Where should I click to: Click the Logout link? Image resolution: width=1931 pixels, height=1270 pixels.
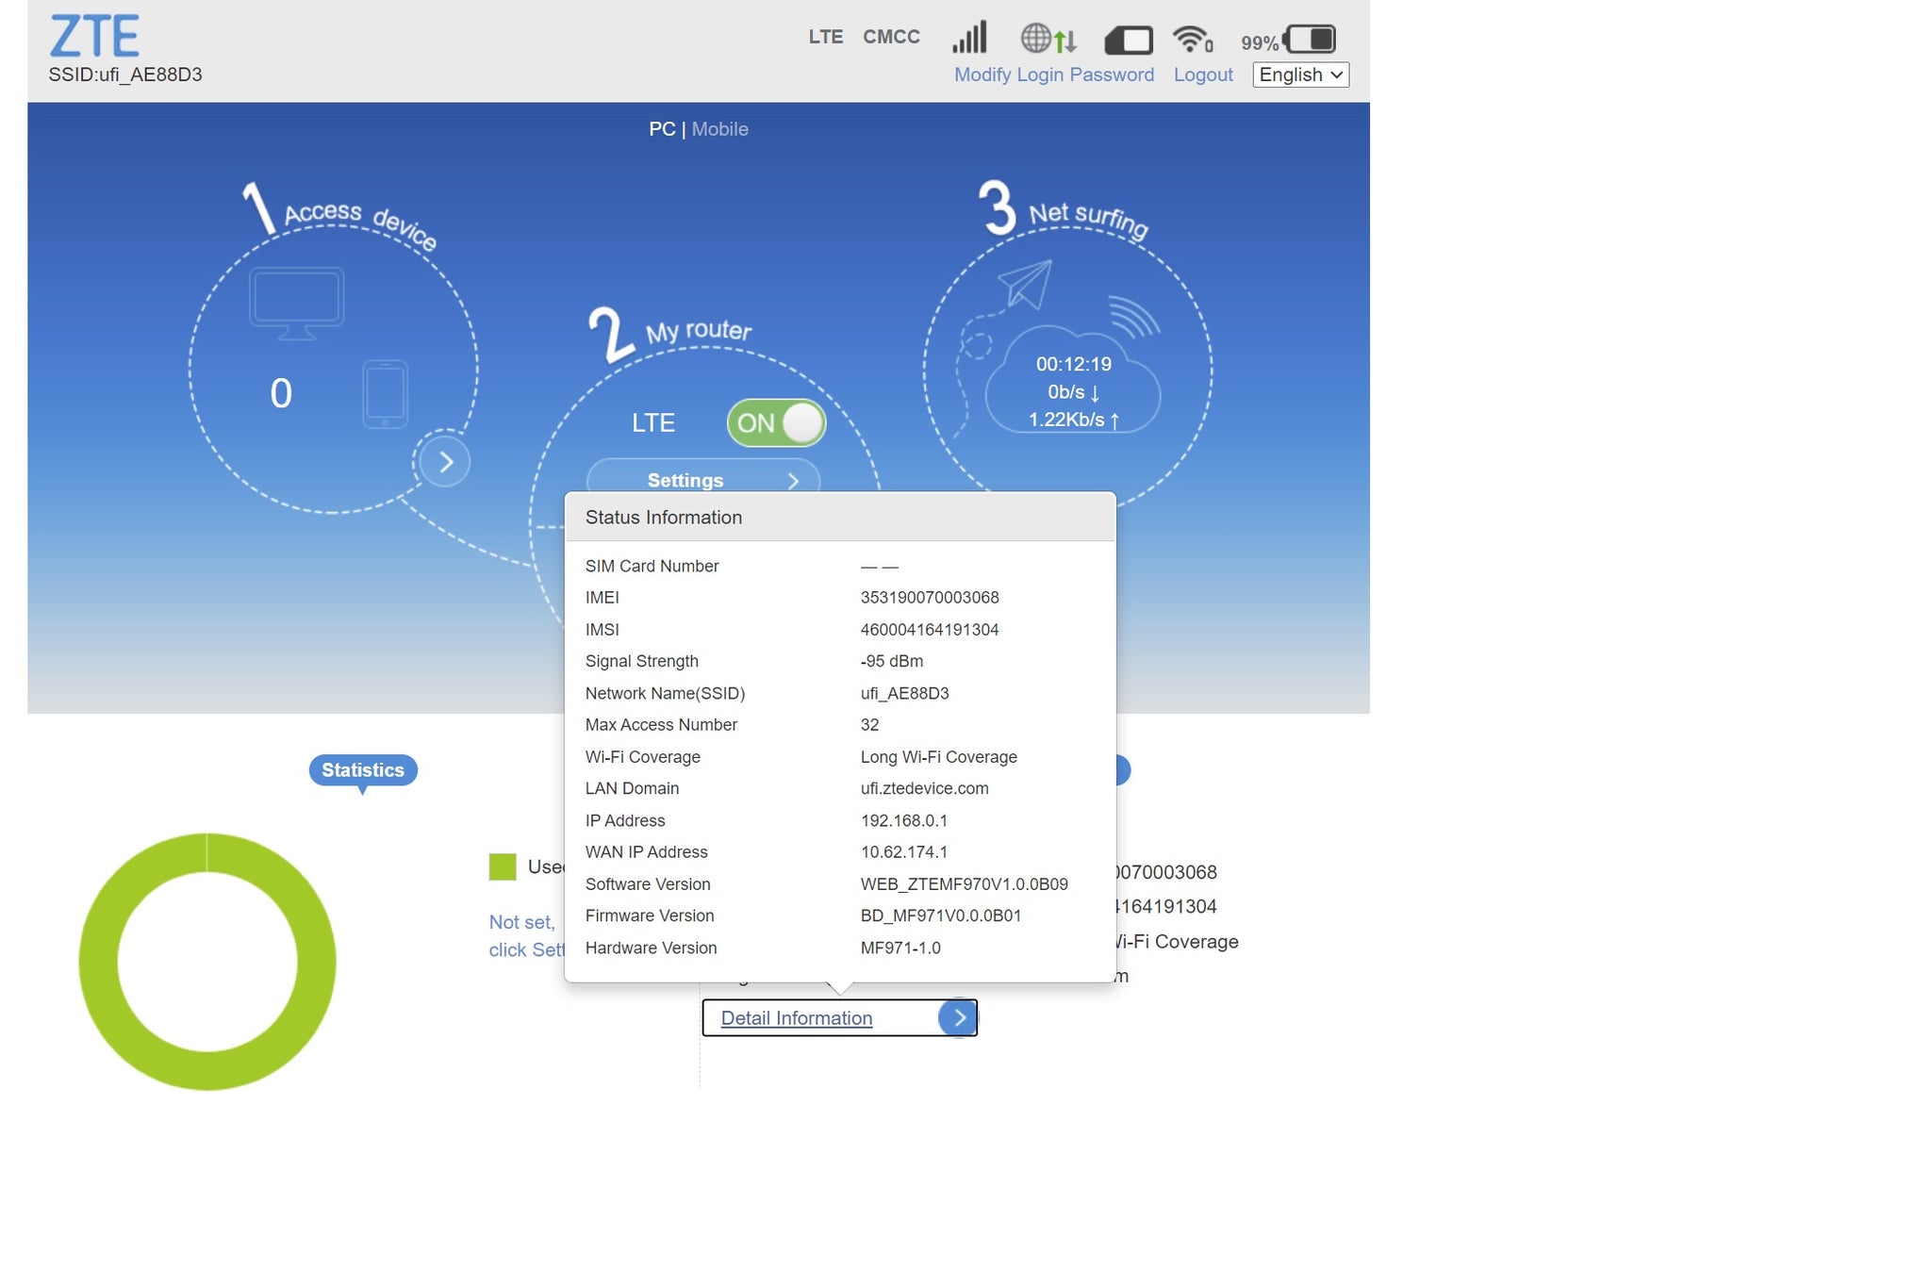(1203, 74)
